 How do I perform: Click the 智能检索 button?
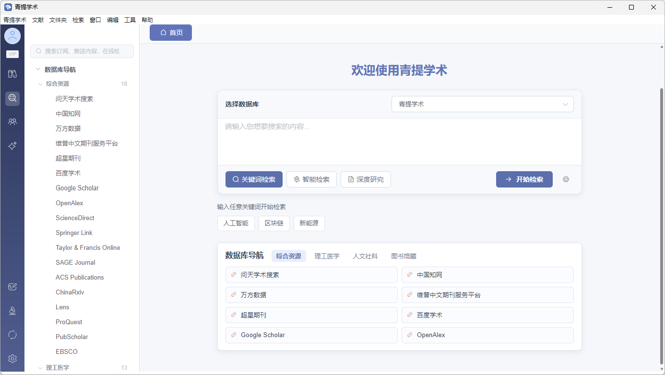click(311, 179)
